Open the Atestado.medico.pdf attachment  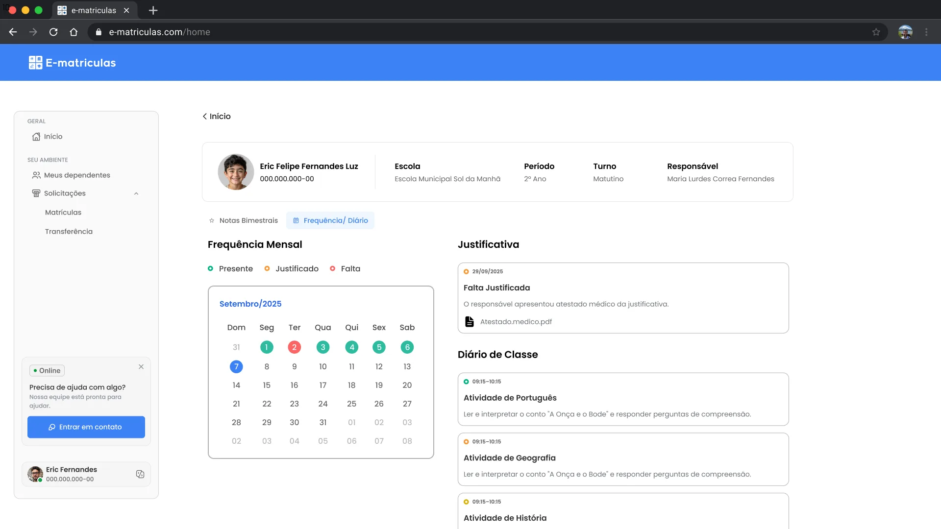click(x=516, y=322)
